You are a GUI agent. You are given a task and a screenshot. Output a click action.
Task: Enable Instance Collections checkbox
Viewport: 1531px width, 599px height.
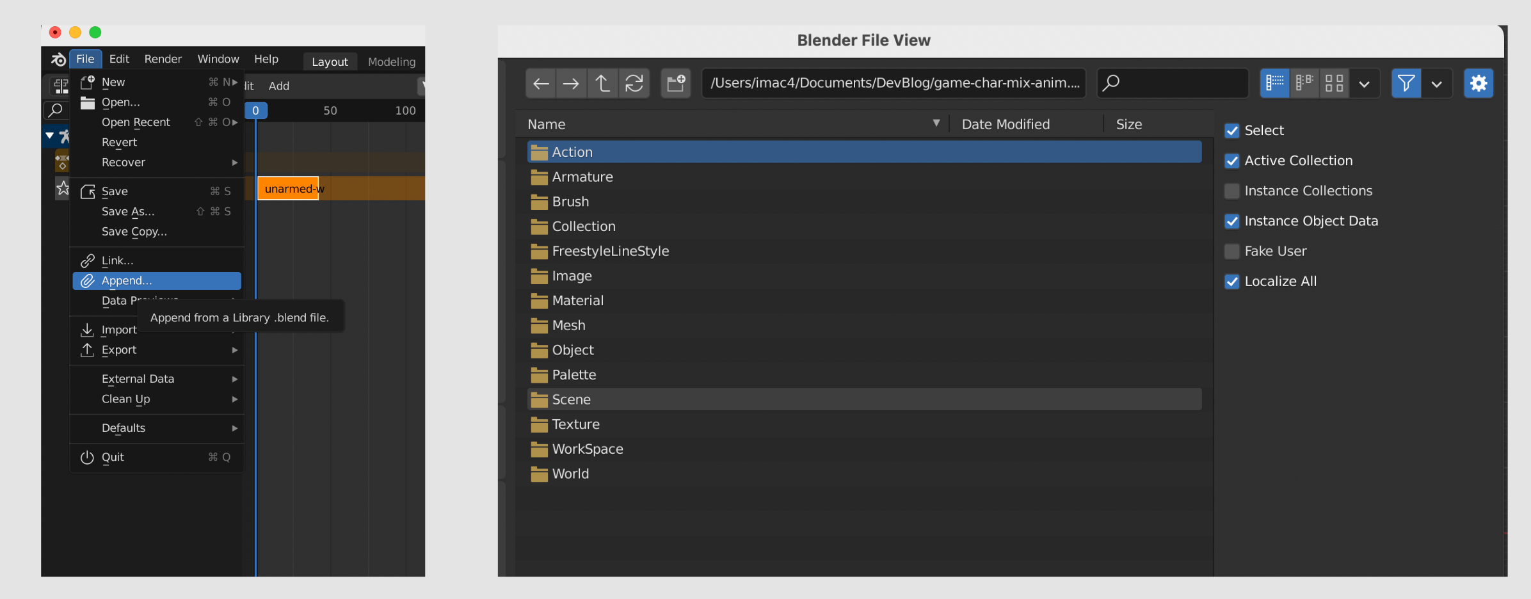coord(1231,191)
